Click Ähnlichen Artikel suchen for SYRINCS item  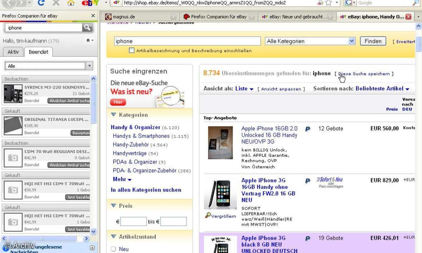[69, 101]
